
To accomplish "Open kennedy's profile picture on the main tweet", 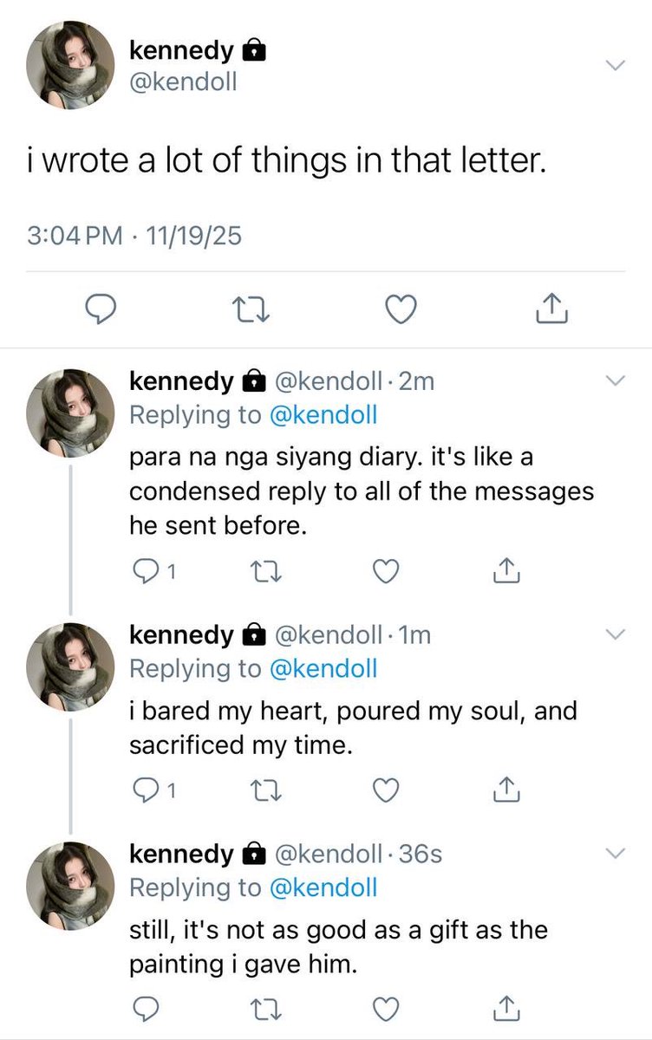I will coord(70,65).
